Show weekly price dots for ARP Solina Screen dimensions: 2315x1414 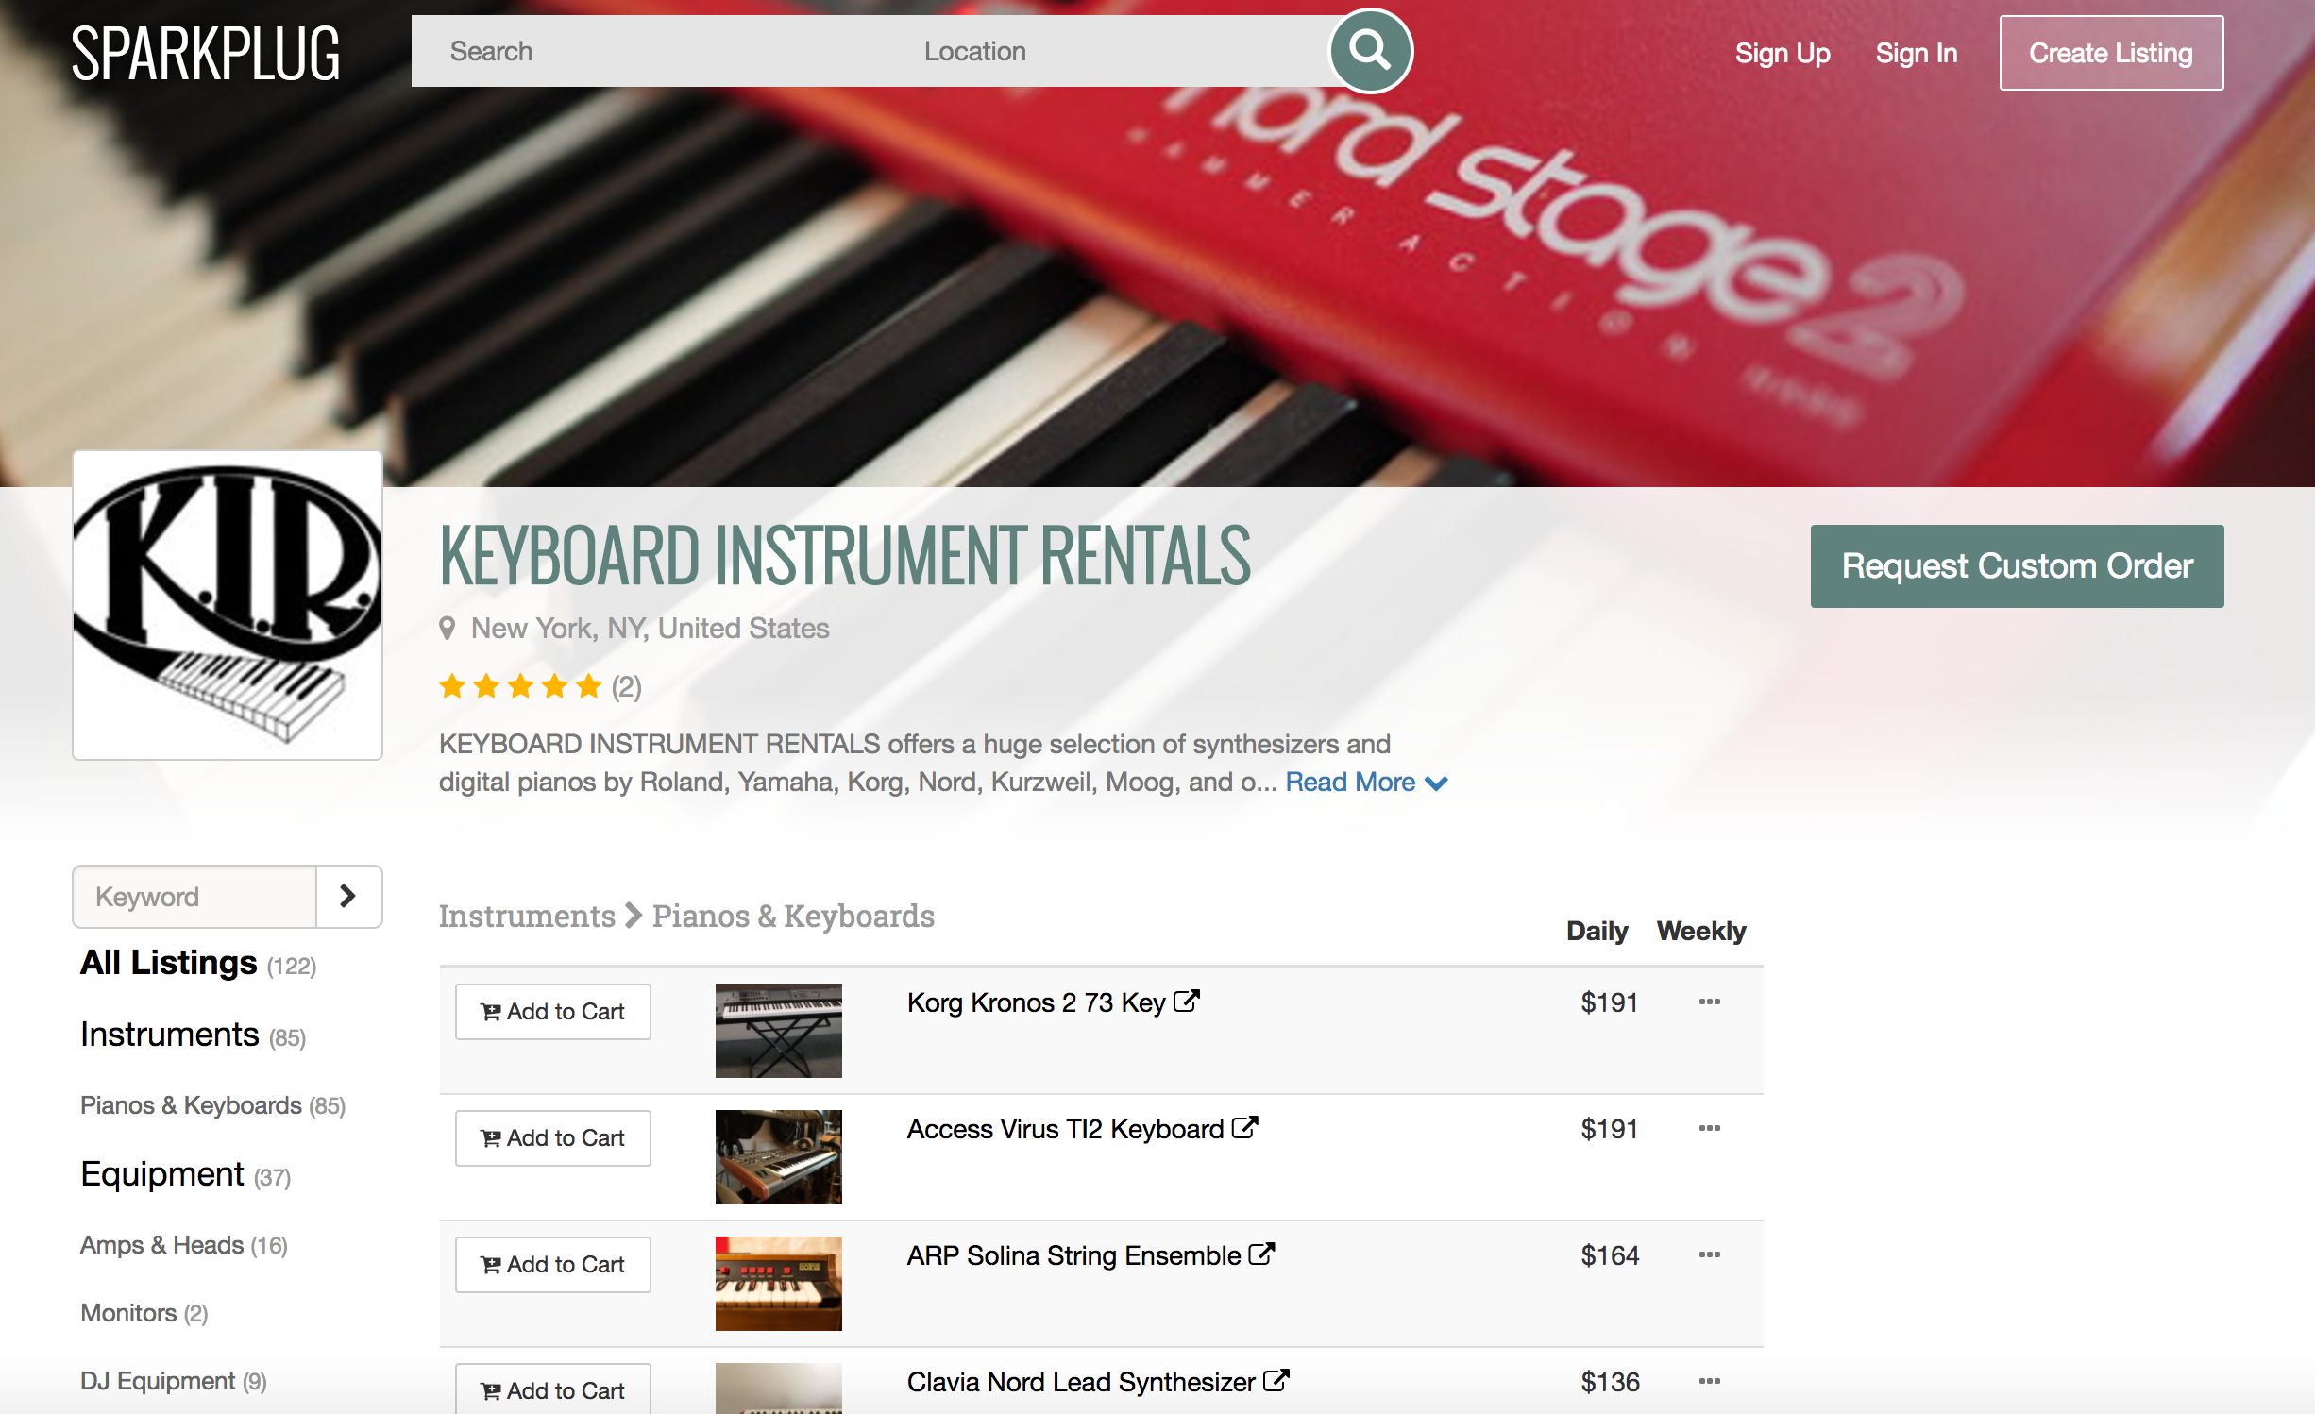[x=1709, y=1254]
